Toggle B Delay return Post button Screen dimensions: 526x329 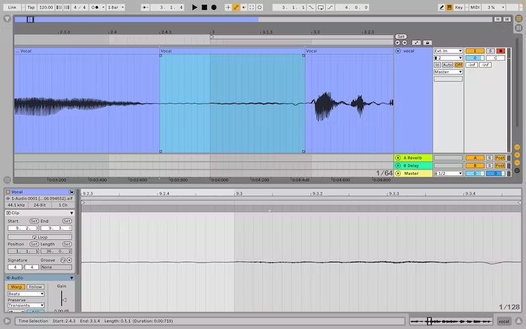tap(500, 165)
